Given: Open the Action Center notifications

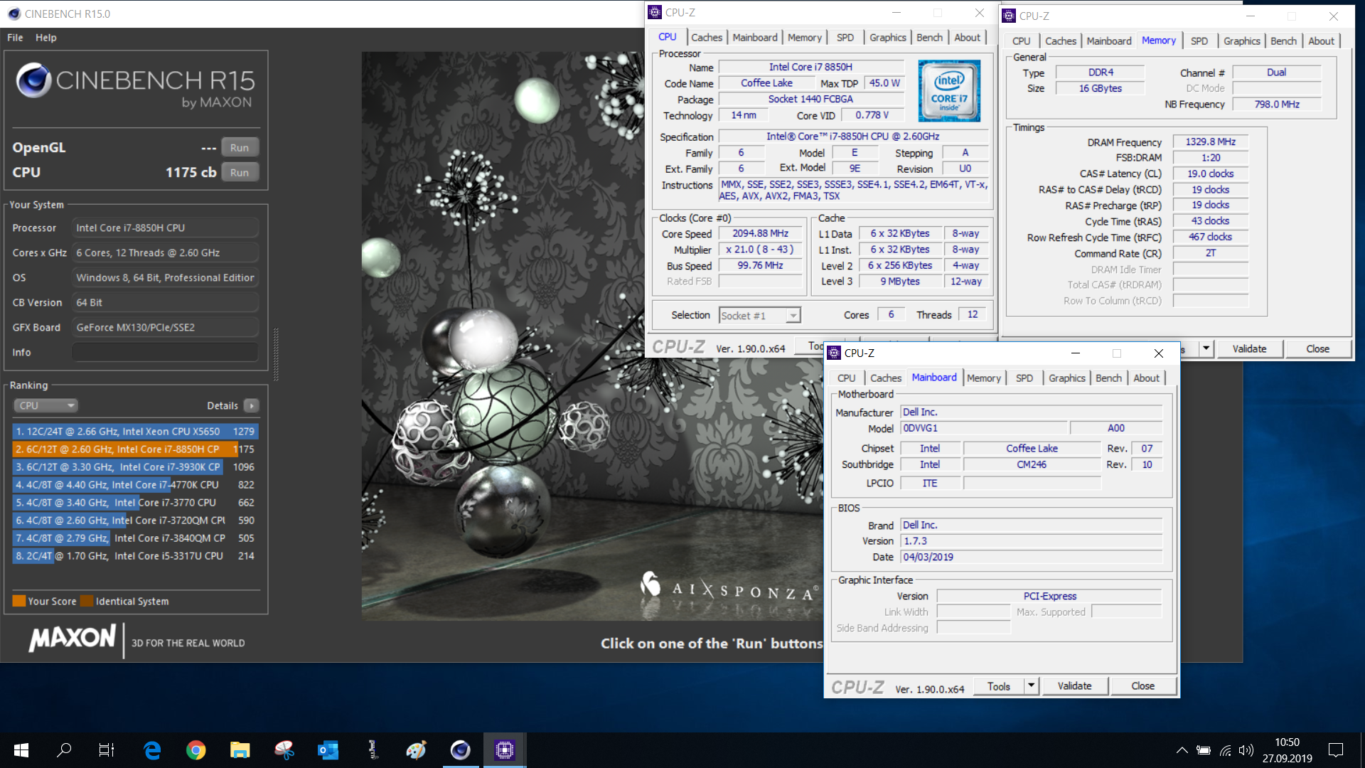Looking at the screenshot, I should click(x=1336, y=750).
